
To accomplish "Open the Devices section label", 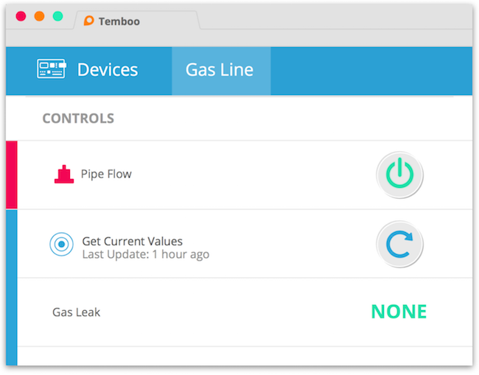I will (x=108, y=70).
